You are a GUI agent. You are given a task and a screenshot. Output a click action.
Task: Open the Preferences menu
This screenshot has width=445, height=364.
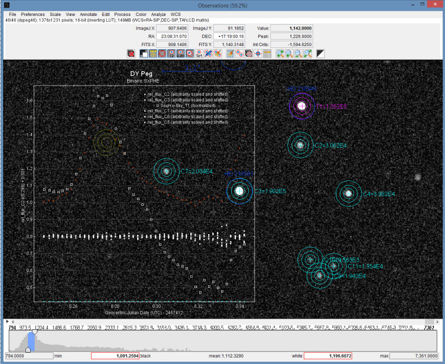[x=33, y=14]
